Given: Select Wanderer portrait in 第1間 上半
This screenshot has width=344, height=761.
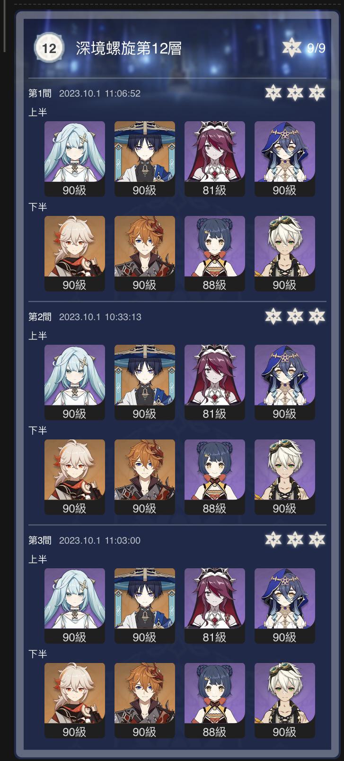Looking at the screenshot, I should click(x=145, y=159).
